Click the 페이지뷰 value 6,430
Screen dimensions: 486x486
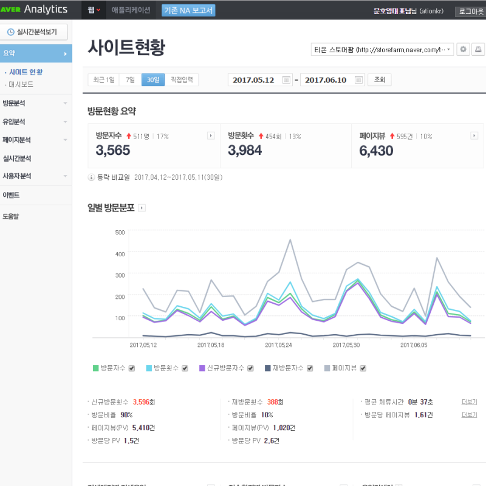pos(376,151)
